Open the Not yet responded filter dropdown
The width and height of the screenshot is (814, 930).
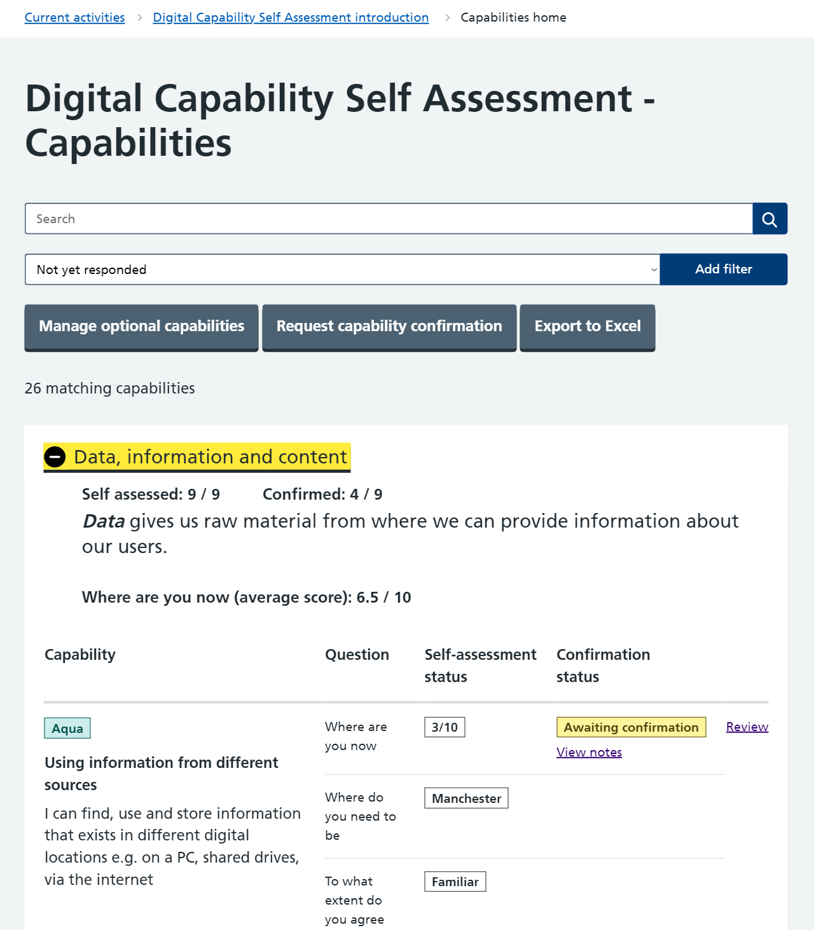342,270
